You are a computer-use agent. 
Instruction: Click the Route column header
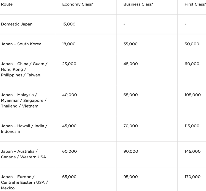click(x=7, y=4)
